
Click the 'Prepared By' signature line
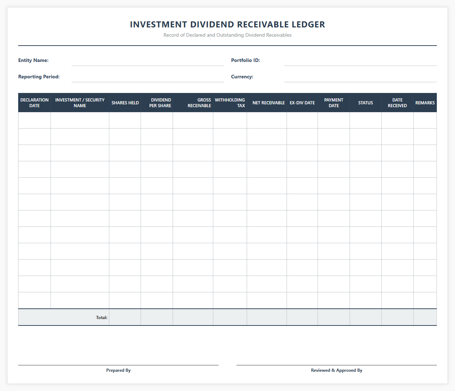point(118,365)
